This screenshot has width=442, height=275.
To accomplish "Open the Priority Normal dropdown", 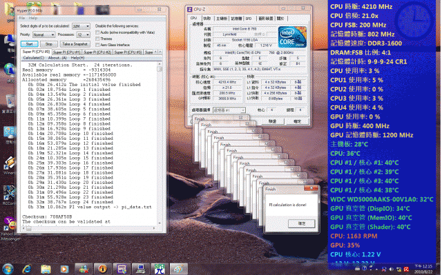I will tap(44, 34).
